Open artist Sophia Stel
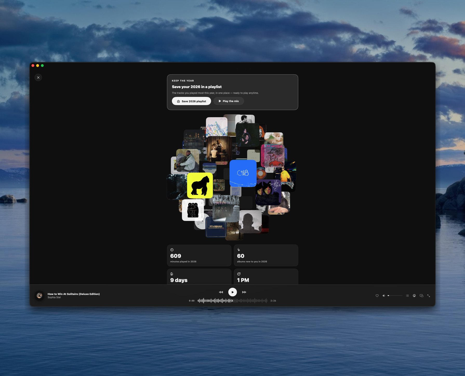Image resolution: width=465 pixels, height=376 pixels. (54, 297)
